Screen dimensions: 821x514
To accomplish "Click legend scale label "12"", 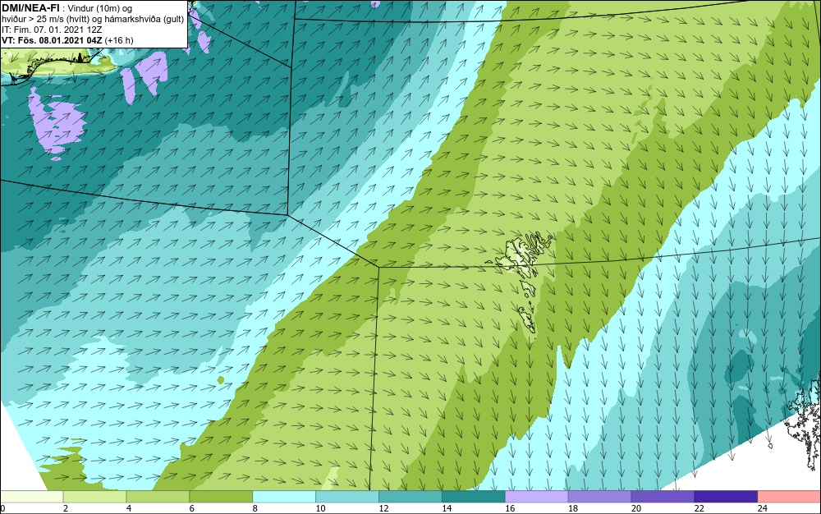I will click(x=383, y=508).
